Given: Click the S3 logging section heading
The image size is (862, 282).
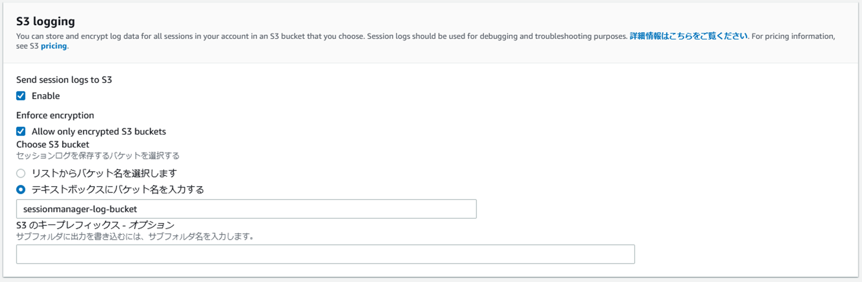Looking at the screenshot, I should (x=46, y=21).
